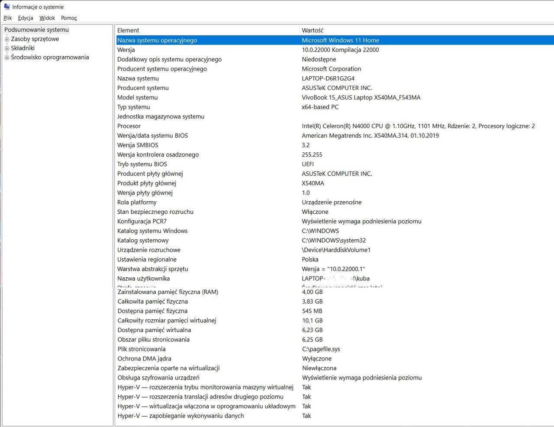554x427 pixels.
Task: Select the Nazwa systemu operacyjnego row
Action: pyautogui.click(x=335, y=40)
